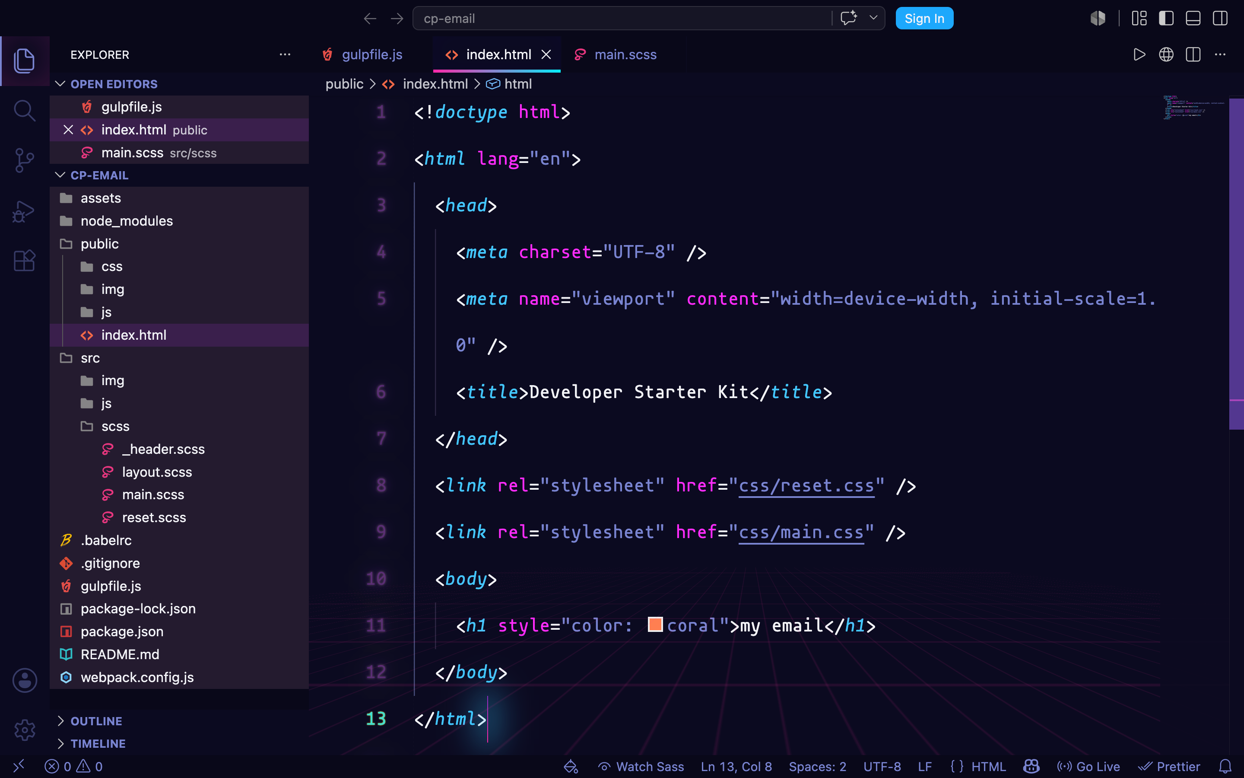Click the Go Forward navigation arrow

(397, 19)
